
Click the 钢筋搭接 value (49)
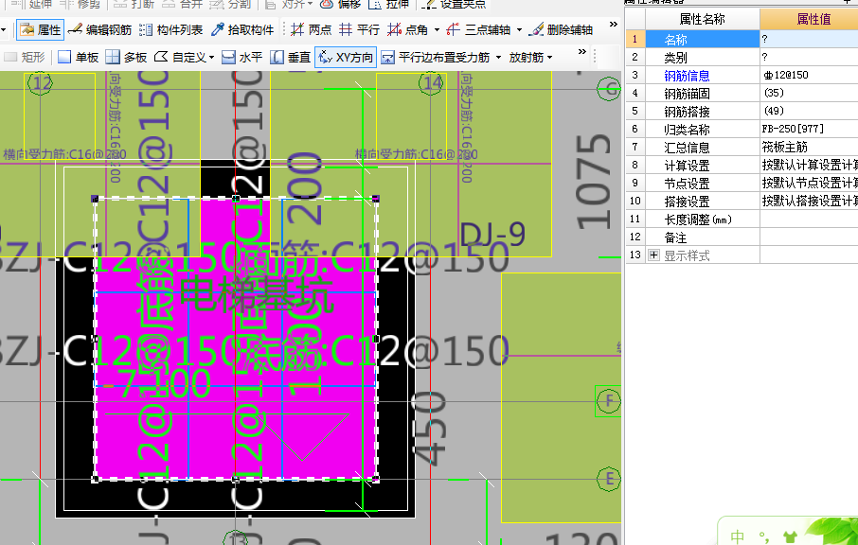809,112
